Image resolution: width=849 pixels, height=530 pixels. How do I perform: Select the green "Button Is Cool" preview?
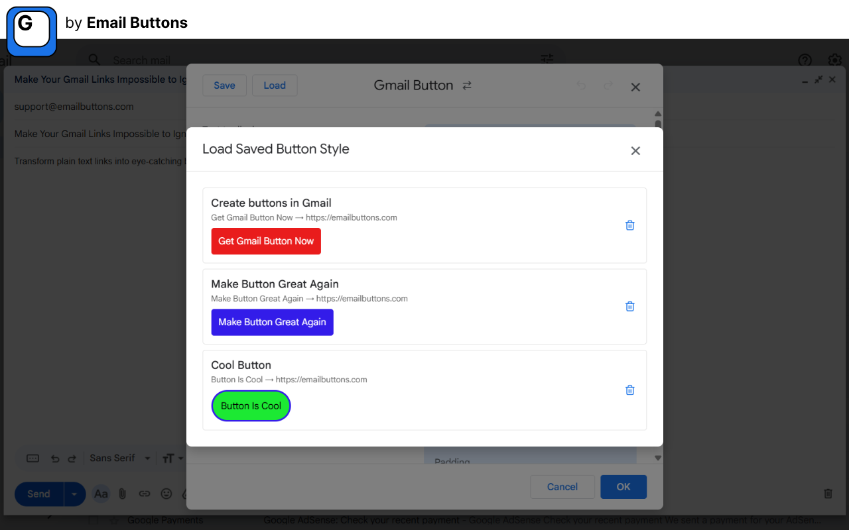[251, 405]
